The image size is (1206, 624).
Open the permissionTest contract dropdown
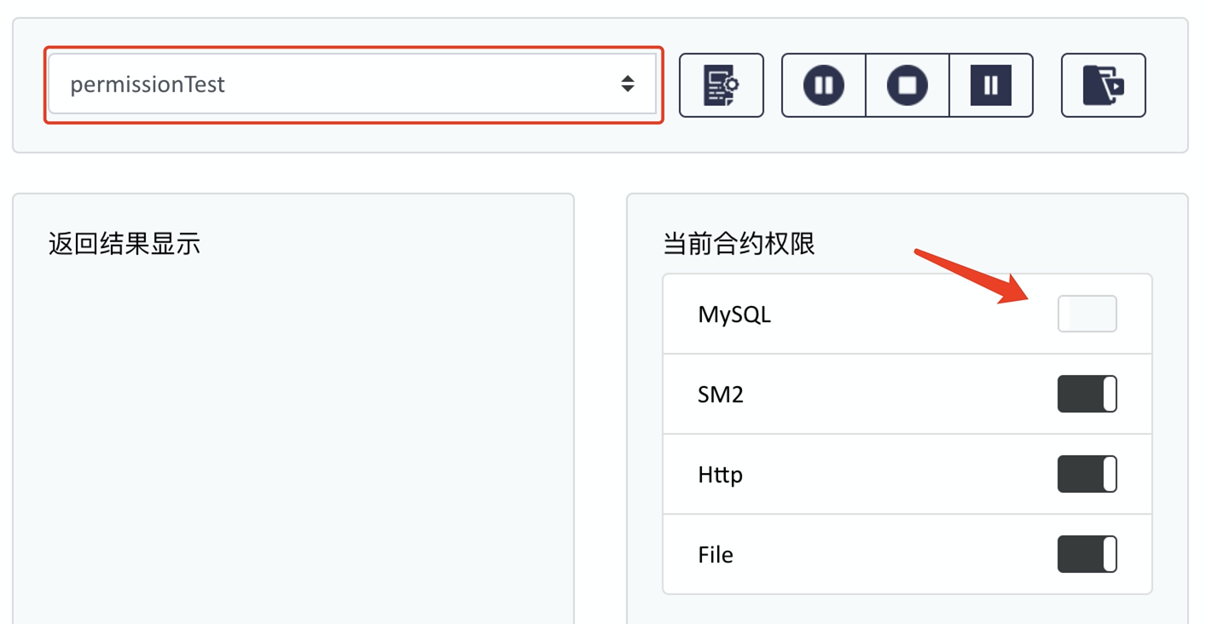point(352,84)
